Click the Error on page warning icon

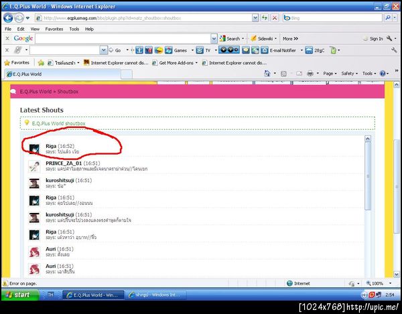(5, 283)
